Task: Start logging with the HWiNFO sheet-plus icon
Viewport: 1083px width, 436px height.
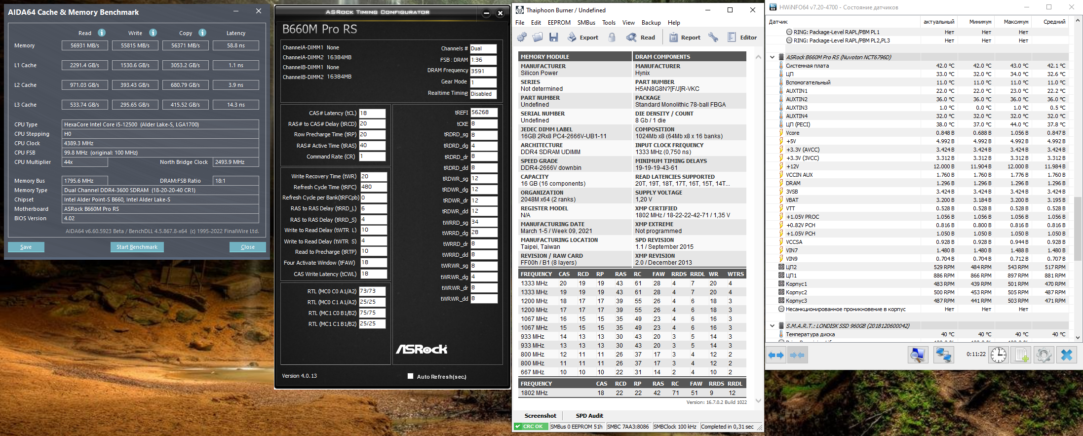Action: tap(1021, 355)
